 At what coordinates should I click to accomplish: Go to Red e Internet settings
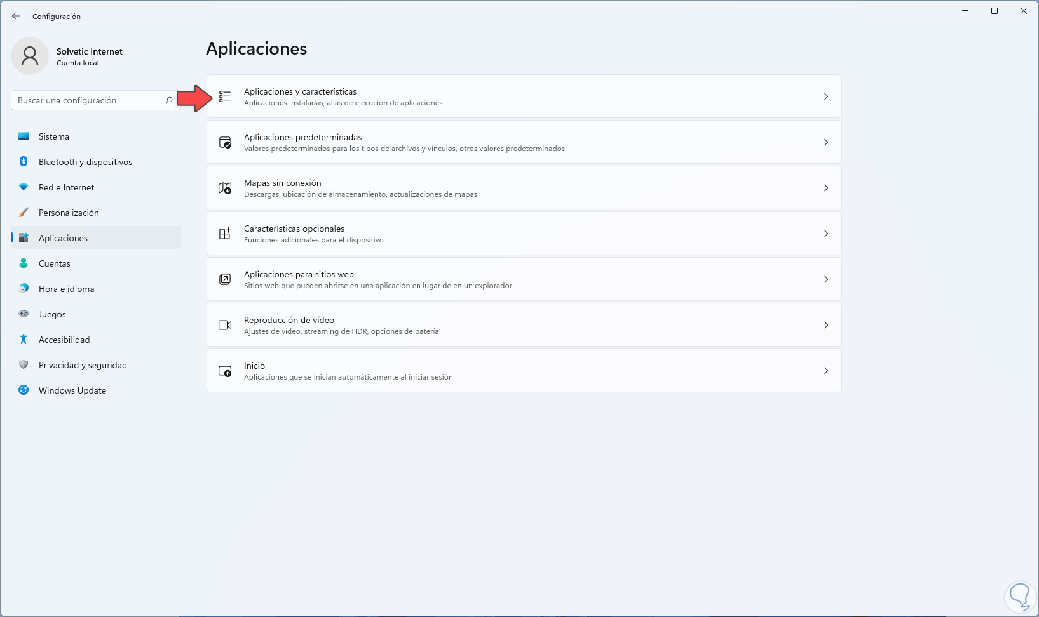66,187
